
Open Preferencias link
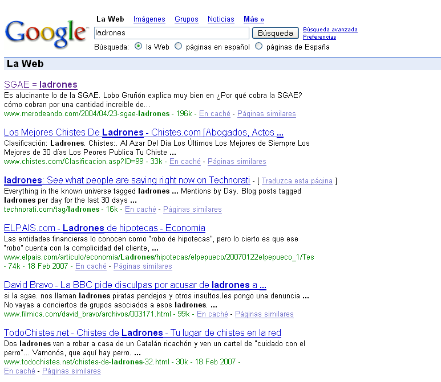click(319, 37)
